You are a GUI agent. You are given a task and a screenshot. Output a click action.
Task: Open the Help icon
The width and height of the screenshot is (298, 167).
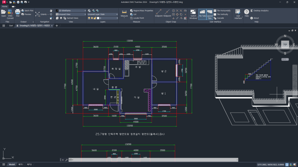246,13
